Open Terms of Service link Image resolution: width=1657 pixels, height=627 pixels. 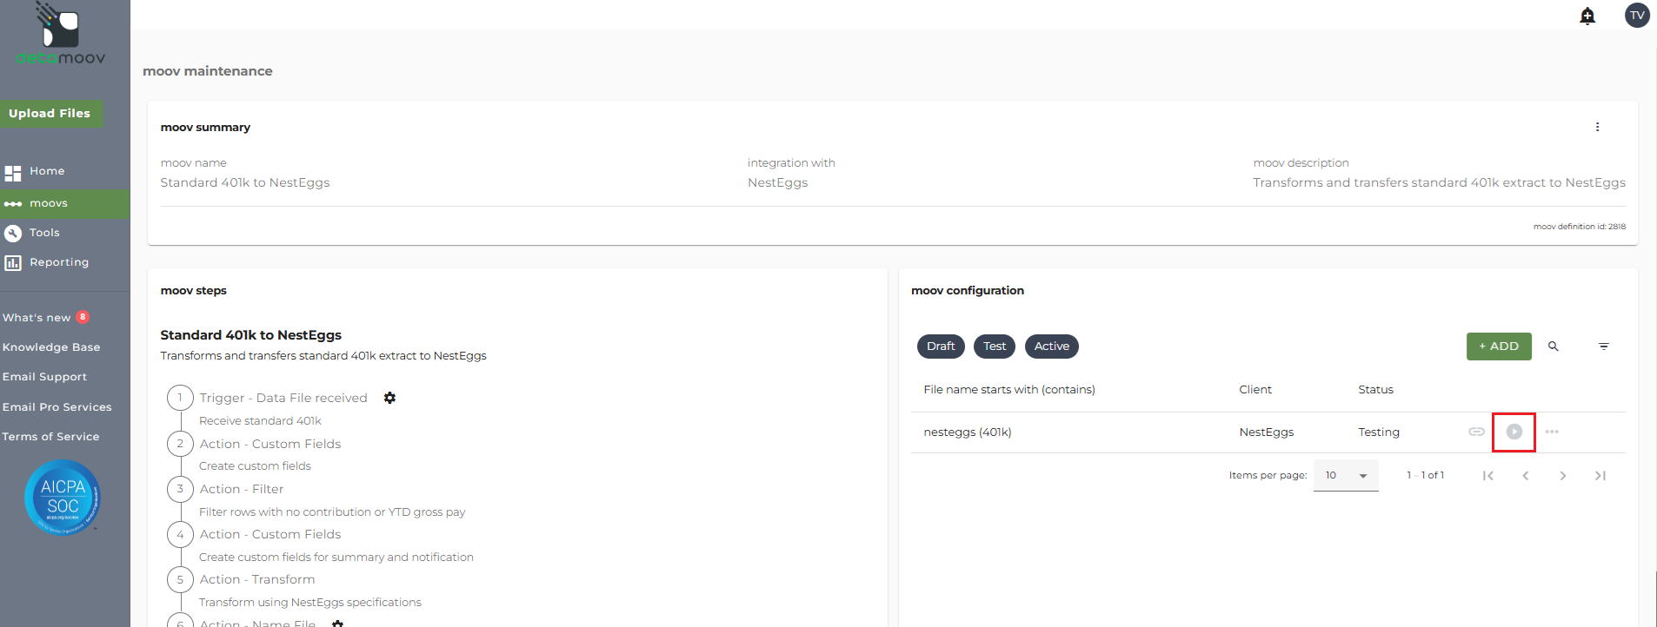(x=50, y=437)
